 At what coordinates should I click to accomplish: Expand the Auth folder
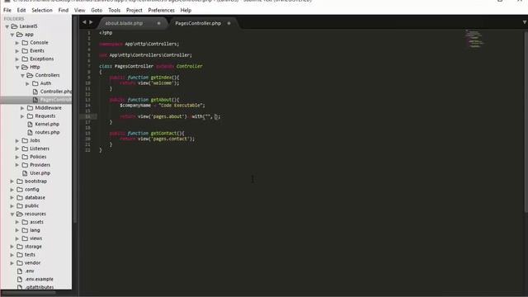pos(27,83)
